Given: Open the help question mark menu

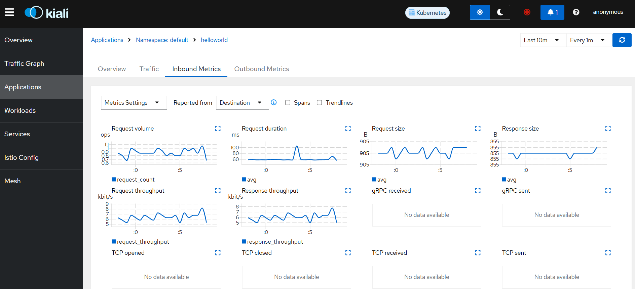Looking at the screenshot, I should pos(576,12).
